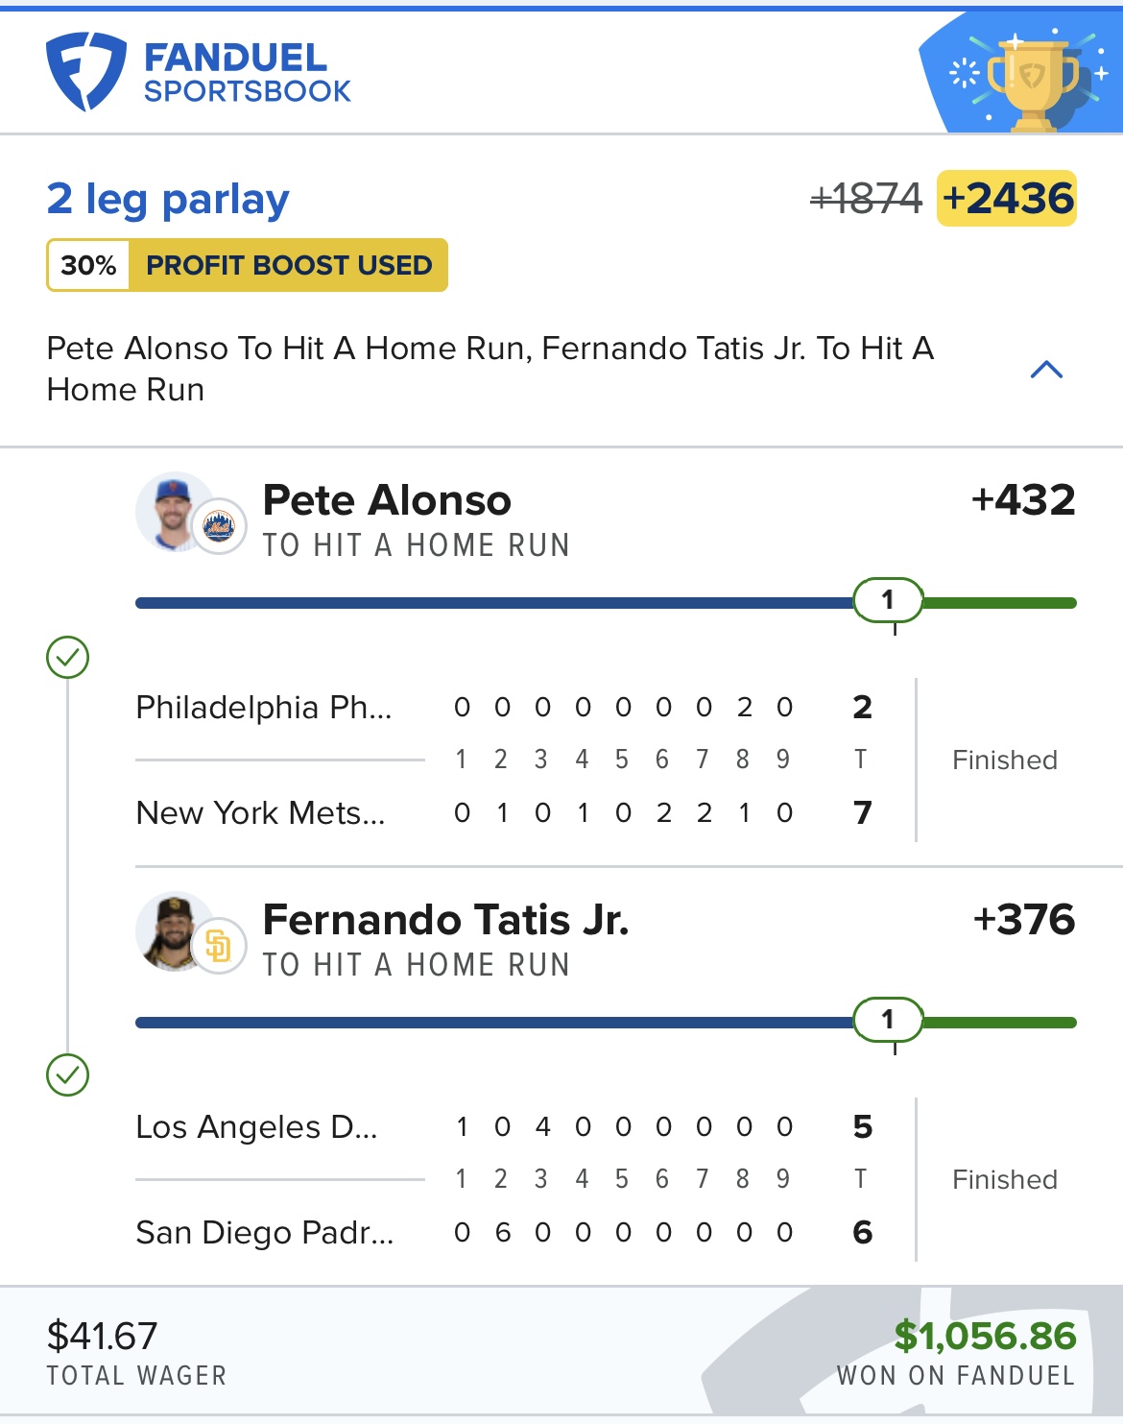Click the Pete Alonso player name
1123x1424 pixels.
click(x=387, y=500)
